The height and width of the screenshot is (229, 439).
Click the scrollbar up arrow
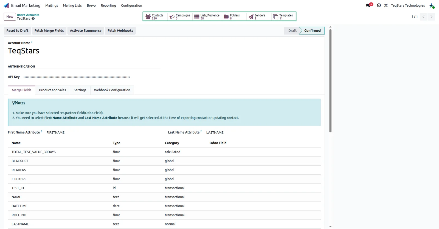point(330,27)
